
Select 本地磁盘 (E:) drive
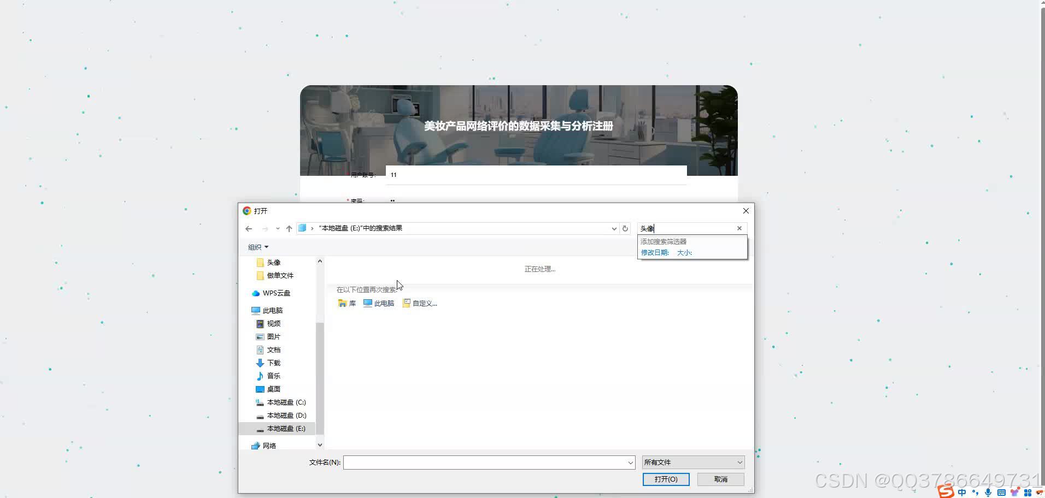[x=277, y=429]
